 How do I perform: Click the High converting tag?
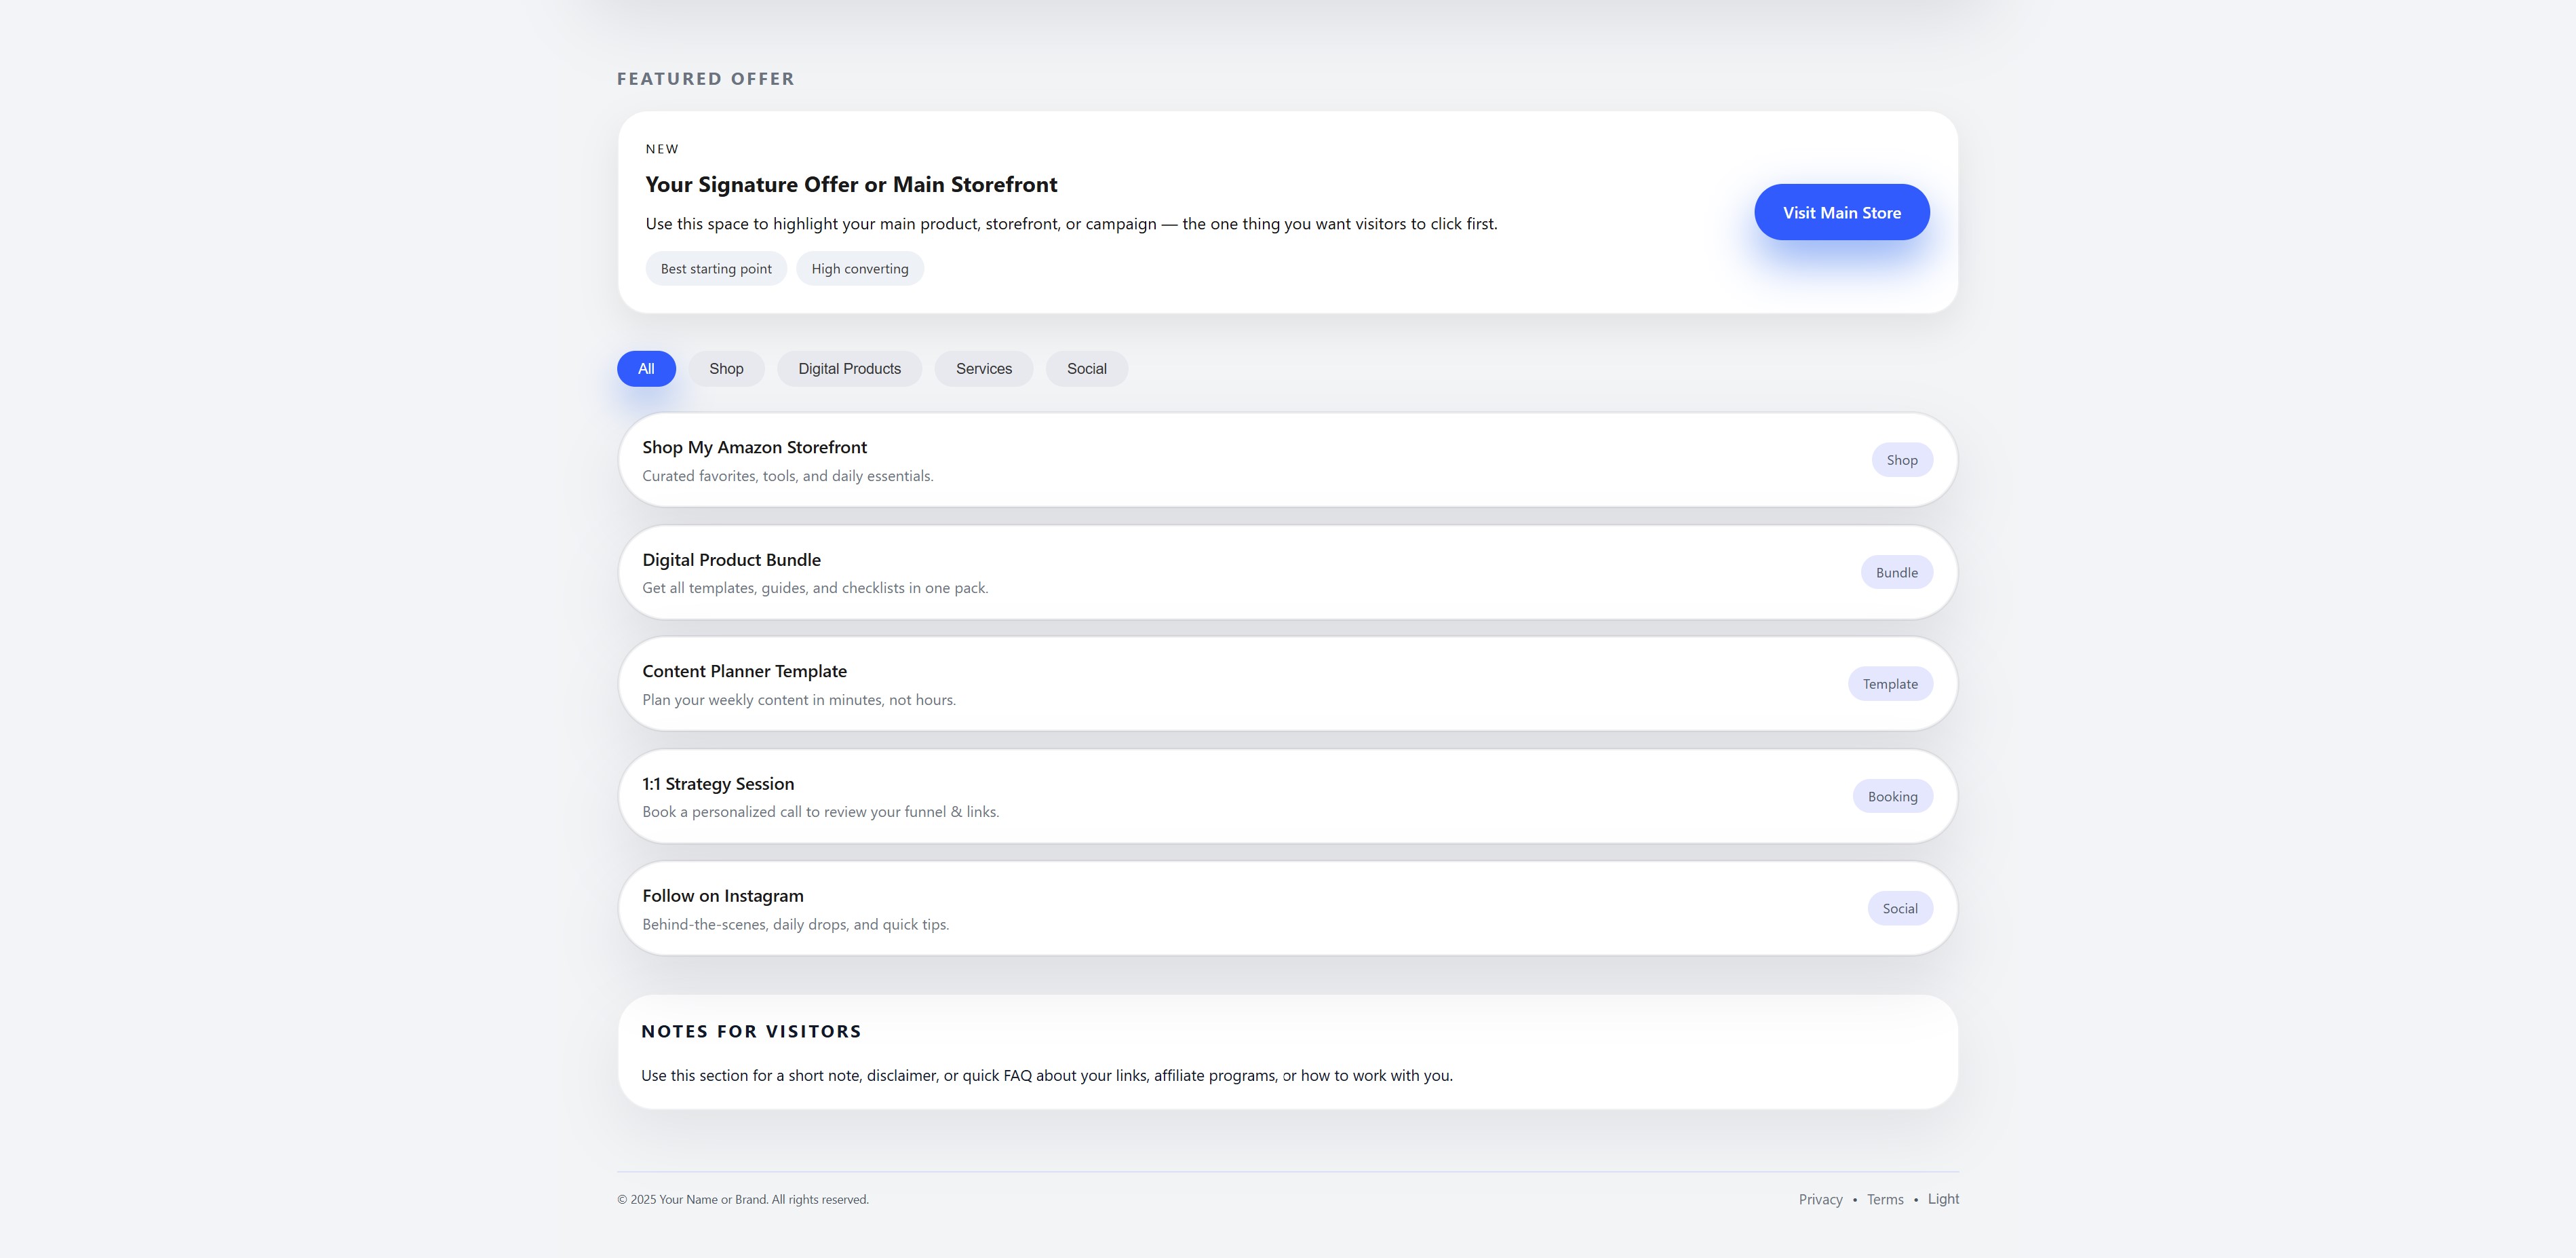860,268
